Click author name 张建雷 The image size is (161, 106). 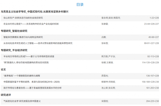[104, 24]
